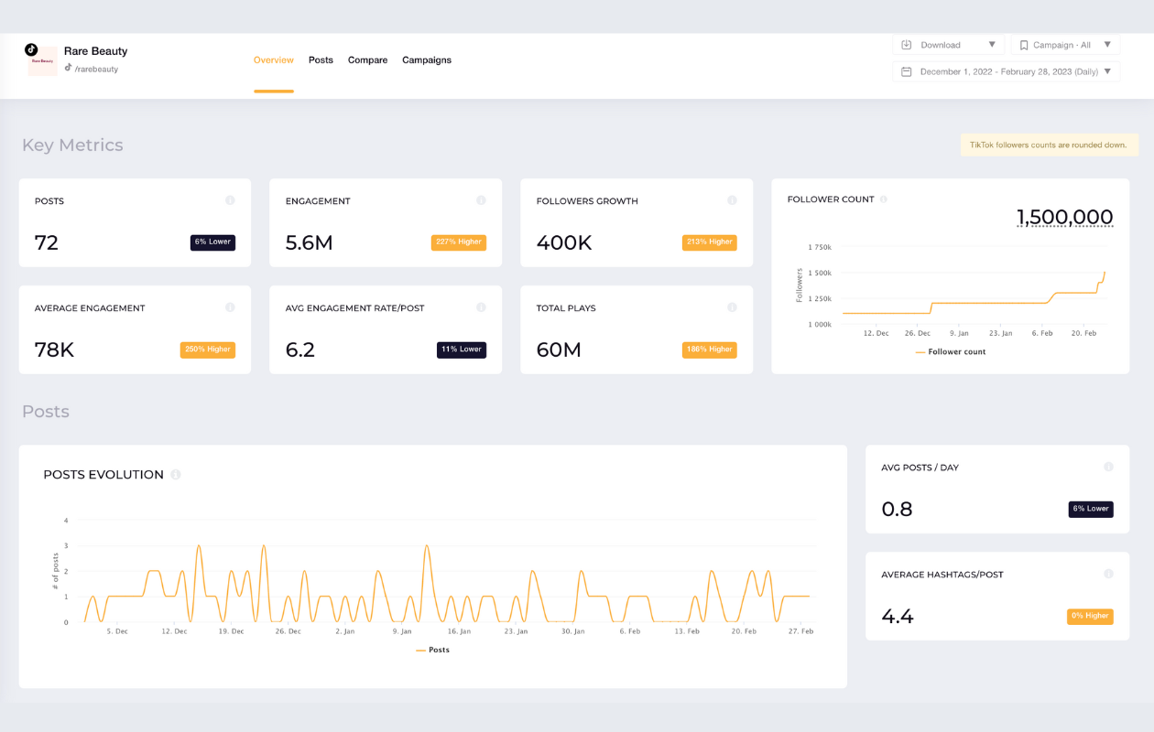Click the Rare Beauty brand name
This screenshot has height=732, width=1154.
click(x=95, y=51)
